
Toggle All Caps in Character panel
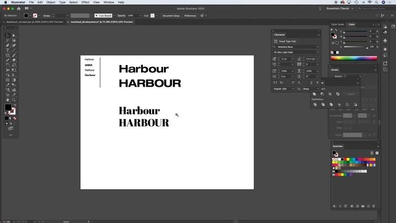275,82
